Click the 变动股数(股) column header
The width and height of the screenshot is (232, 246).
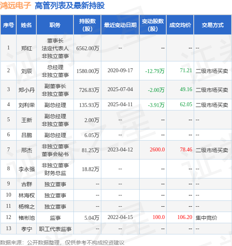[x=153, y=25]
